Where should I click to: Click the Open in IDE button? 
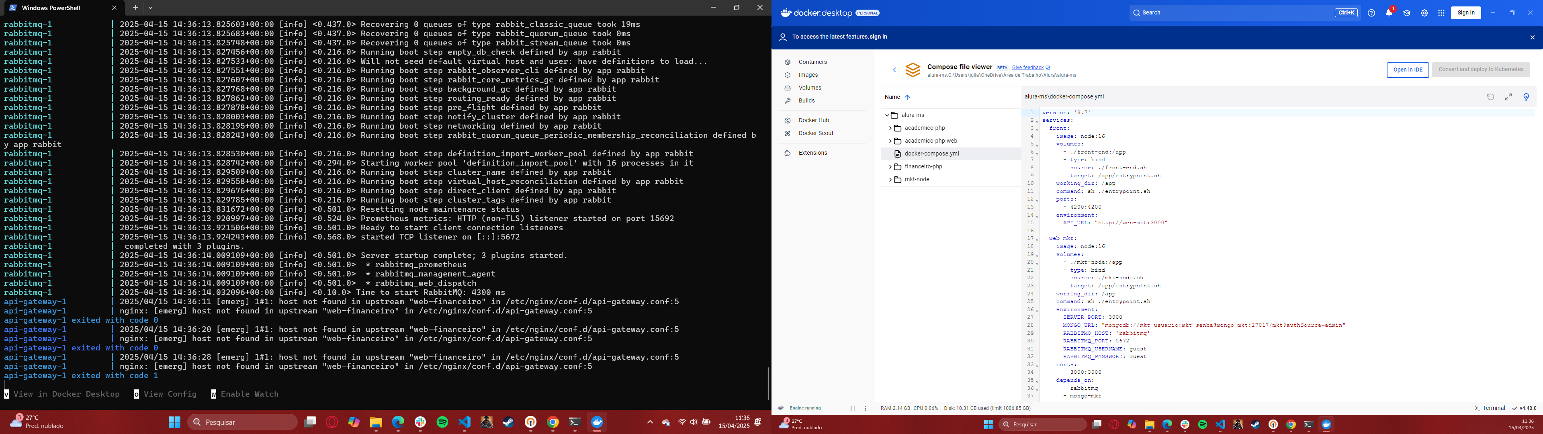click(x=1408, y=70)
